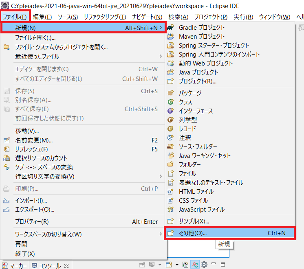Click the open new console icon
Screen dimensions: 304x269
point(169,265)
